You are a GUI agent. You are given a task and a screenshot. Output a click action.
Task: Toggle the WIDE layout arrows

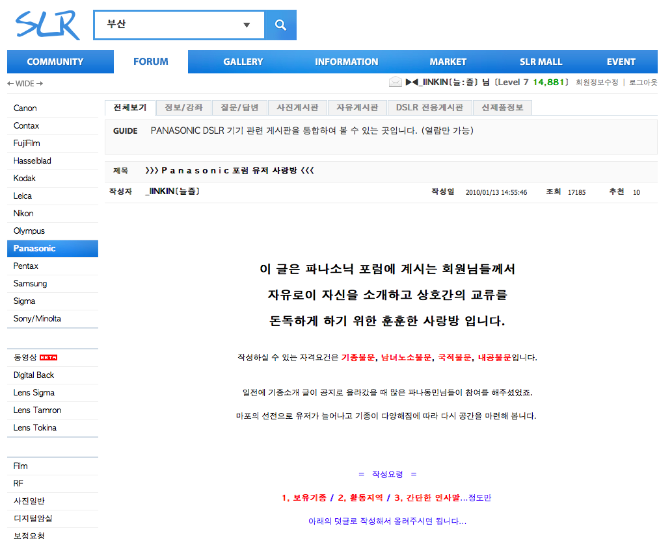tap(25, 83)
